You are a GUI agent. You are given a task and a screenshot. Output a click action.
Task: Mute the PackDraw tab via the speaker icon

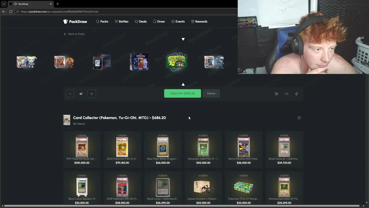[15, 4]
